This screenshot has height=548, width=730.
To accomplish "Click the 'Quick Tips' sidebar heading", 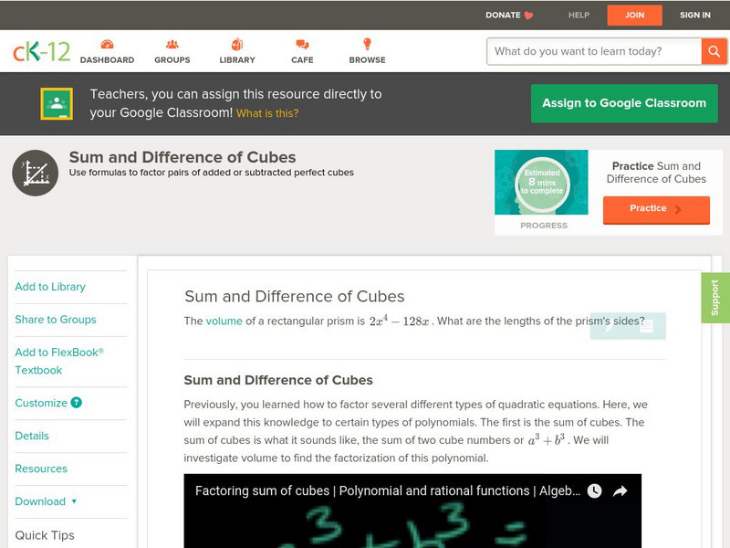I will 45,535.
